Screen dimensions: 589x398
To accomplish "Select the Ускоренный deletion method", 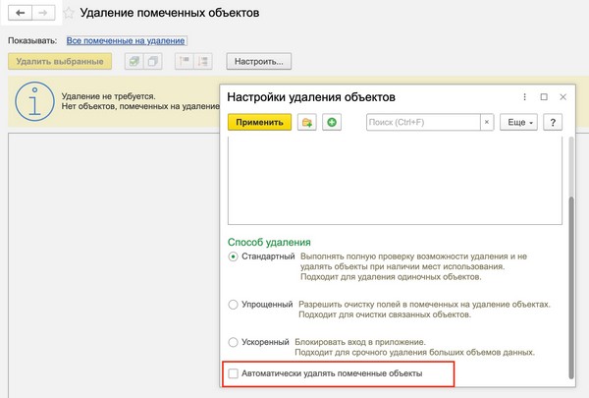I will (233, 342).
